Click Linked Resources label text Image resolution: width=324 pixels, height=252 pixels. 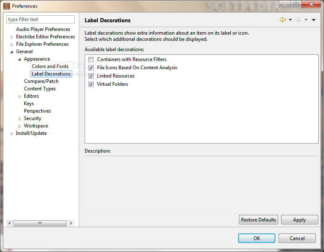(x=116, y=76)
